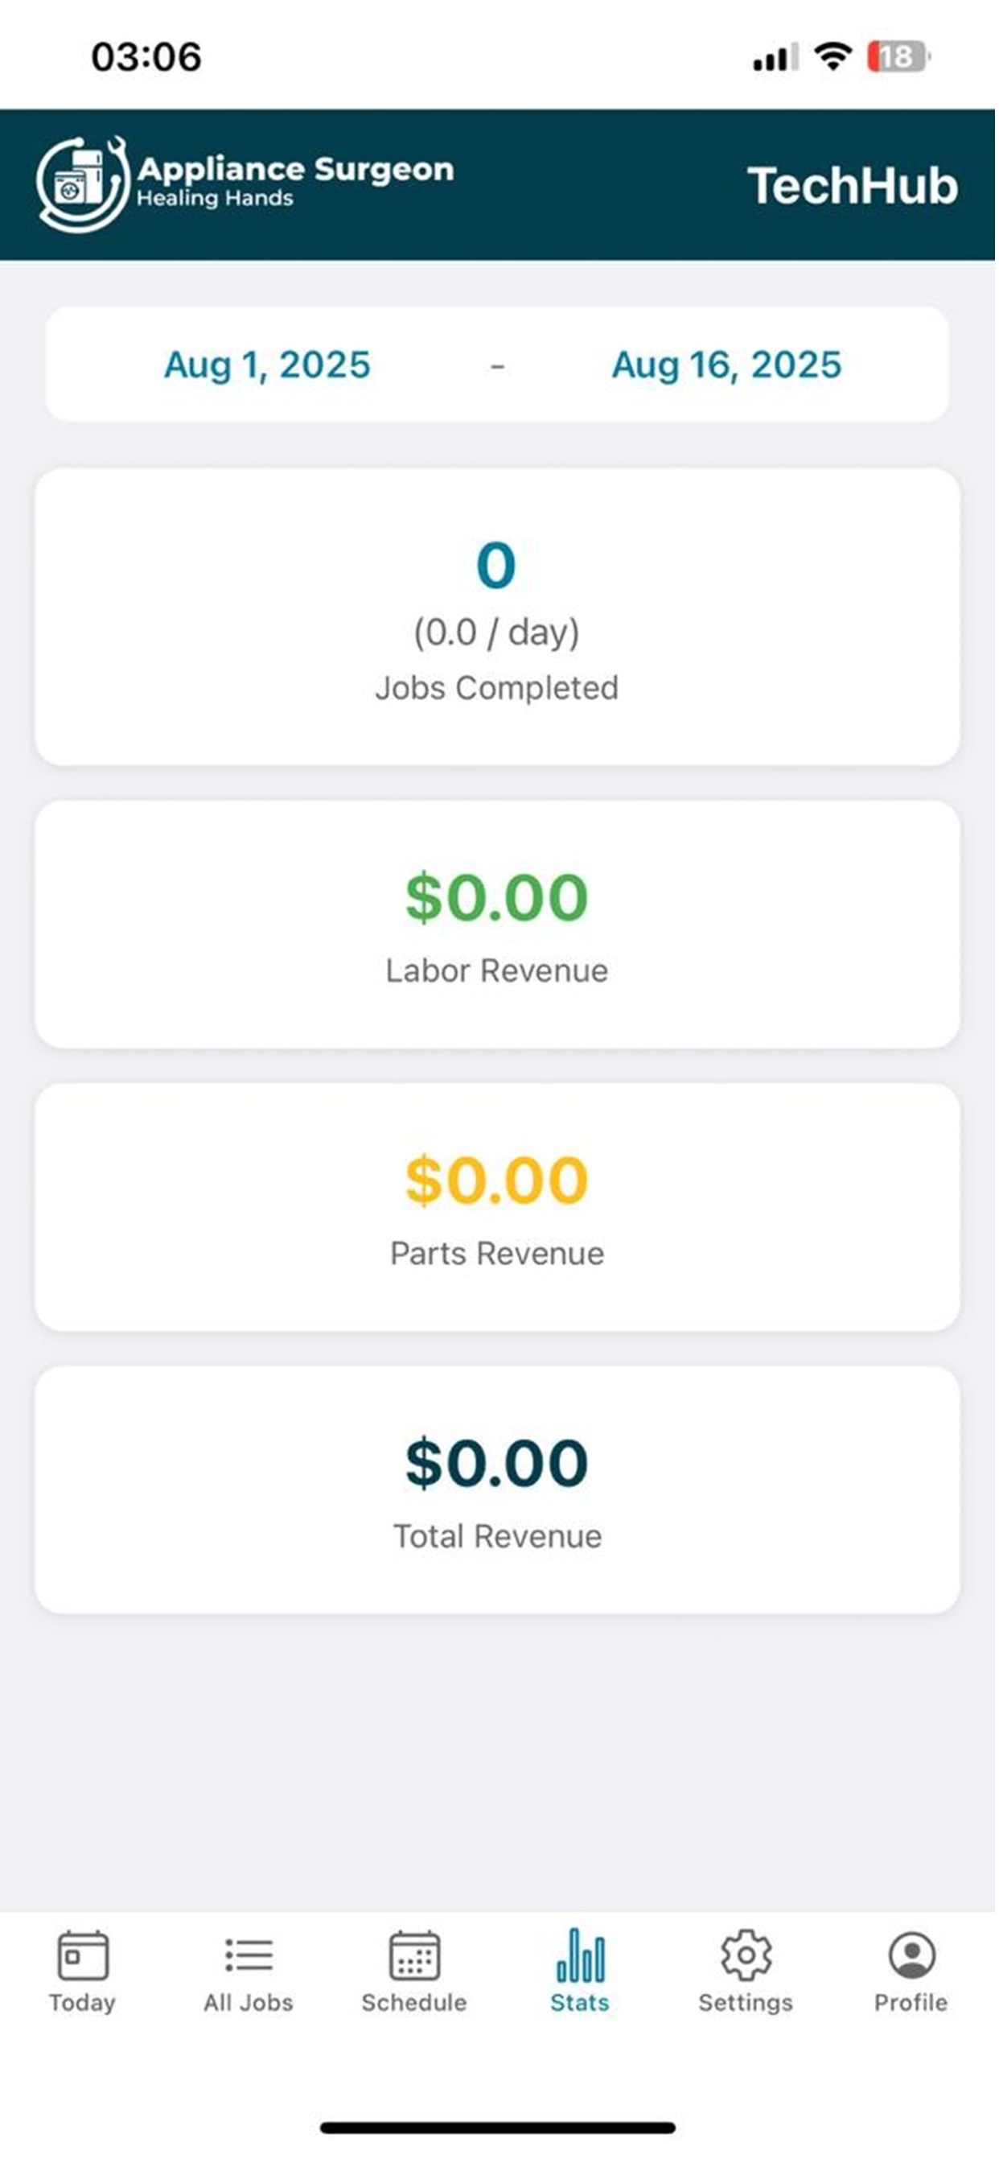
Task: Tap the All Jobs list icon
Action: click(x=249, y=1955)
